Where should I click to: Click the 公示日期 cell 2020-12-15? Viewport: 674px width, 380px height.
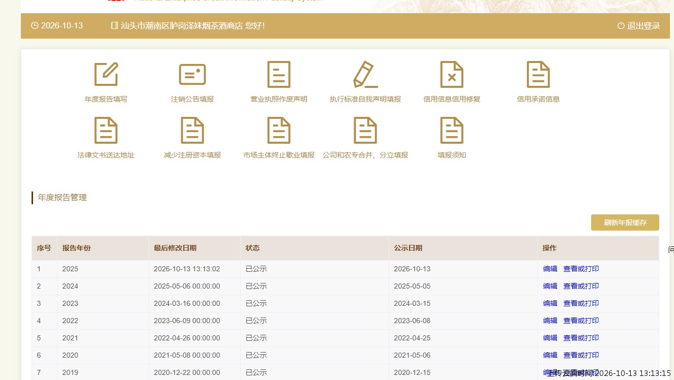tap(463, 372)
